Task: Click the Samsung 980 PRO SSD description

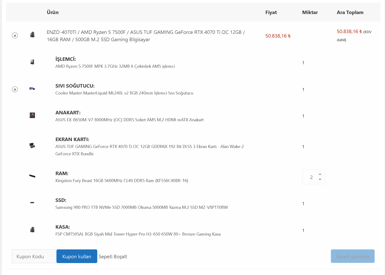Action: (142, 208)
